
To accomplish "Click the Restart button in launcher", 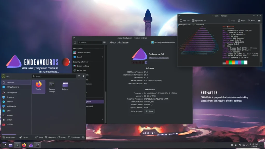I will pos(62,137).
